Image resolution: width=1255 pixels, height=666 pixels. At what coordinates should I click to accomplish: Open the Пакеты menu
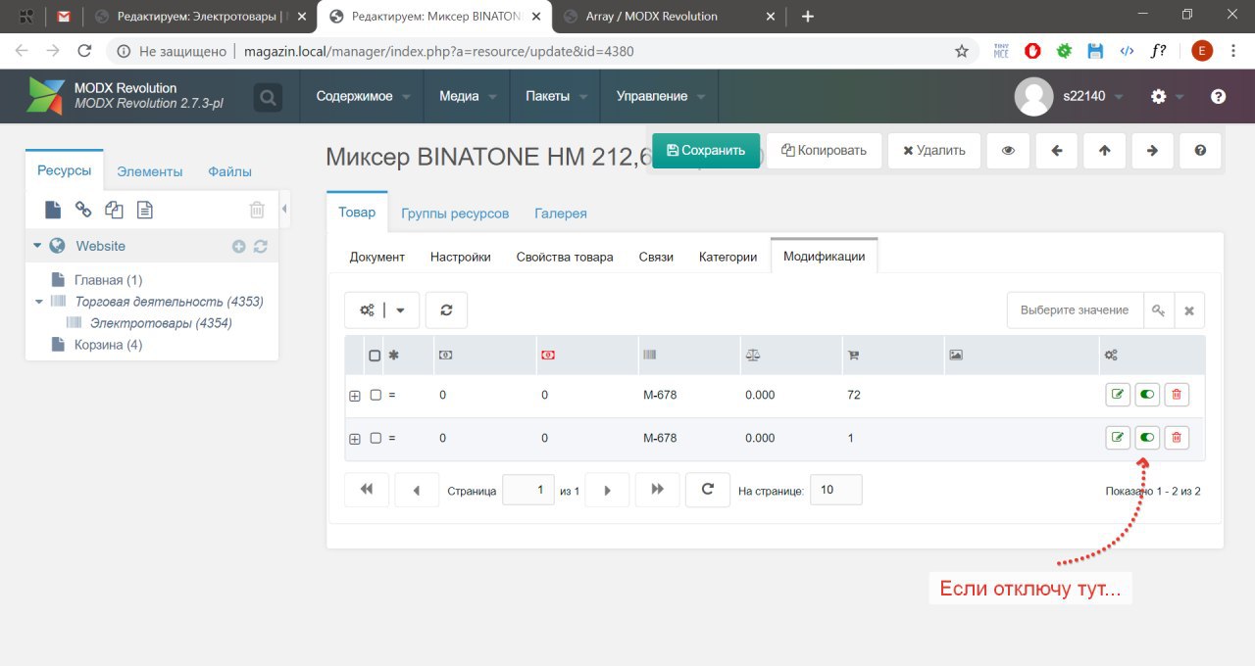coord(555,96)
